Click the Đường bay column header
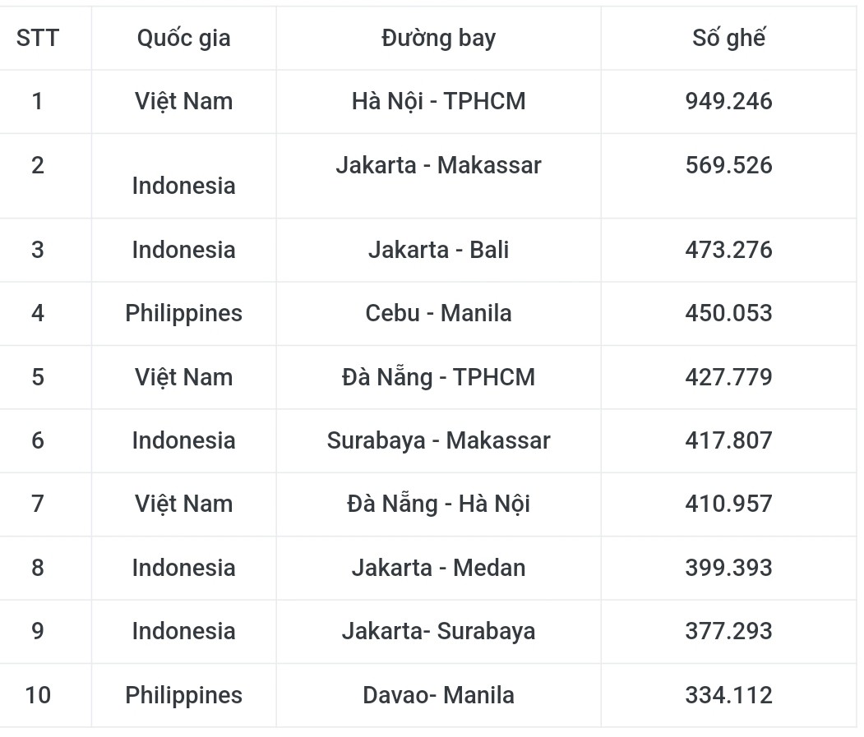The image size is (864, 737). tap(439, 38)
